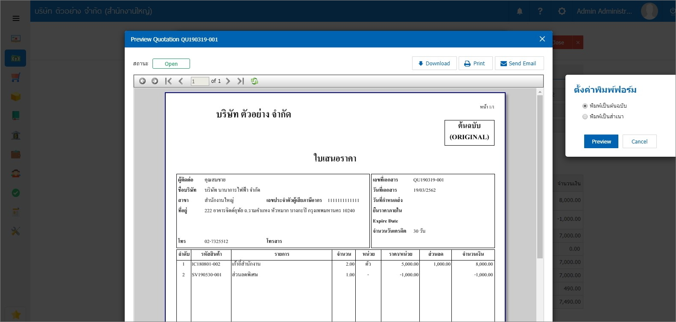Click item code IC180801-002 in report table

pyautogui.click(x=206, y=264)
